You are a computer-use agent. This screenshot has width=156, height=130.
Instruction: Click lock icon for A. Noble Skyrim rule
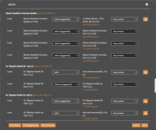pyautogui.click(x=145, y=19)
